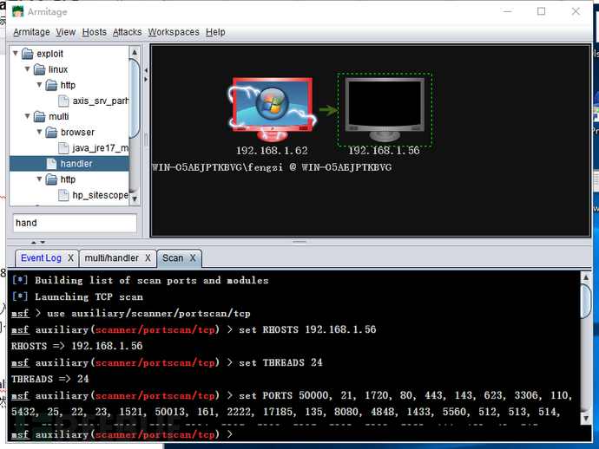Click console scrollbar down arrow
Image resolution: width=599 pixels, height=449 pixels.
[586, 418]
